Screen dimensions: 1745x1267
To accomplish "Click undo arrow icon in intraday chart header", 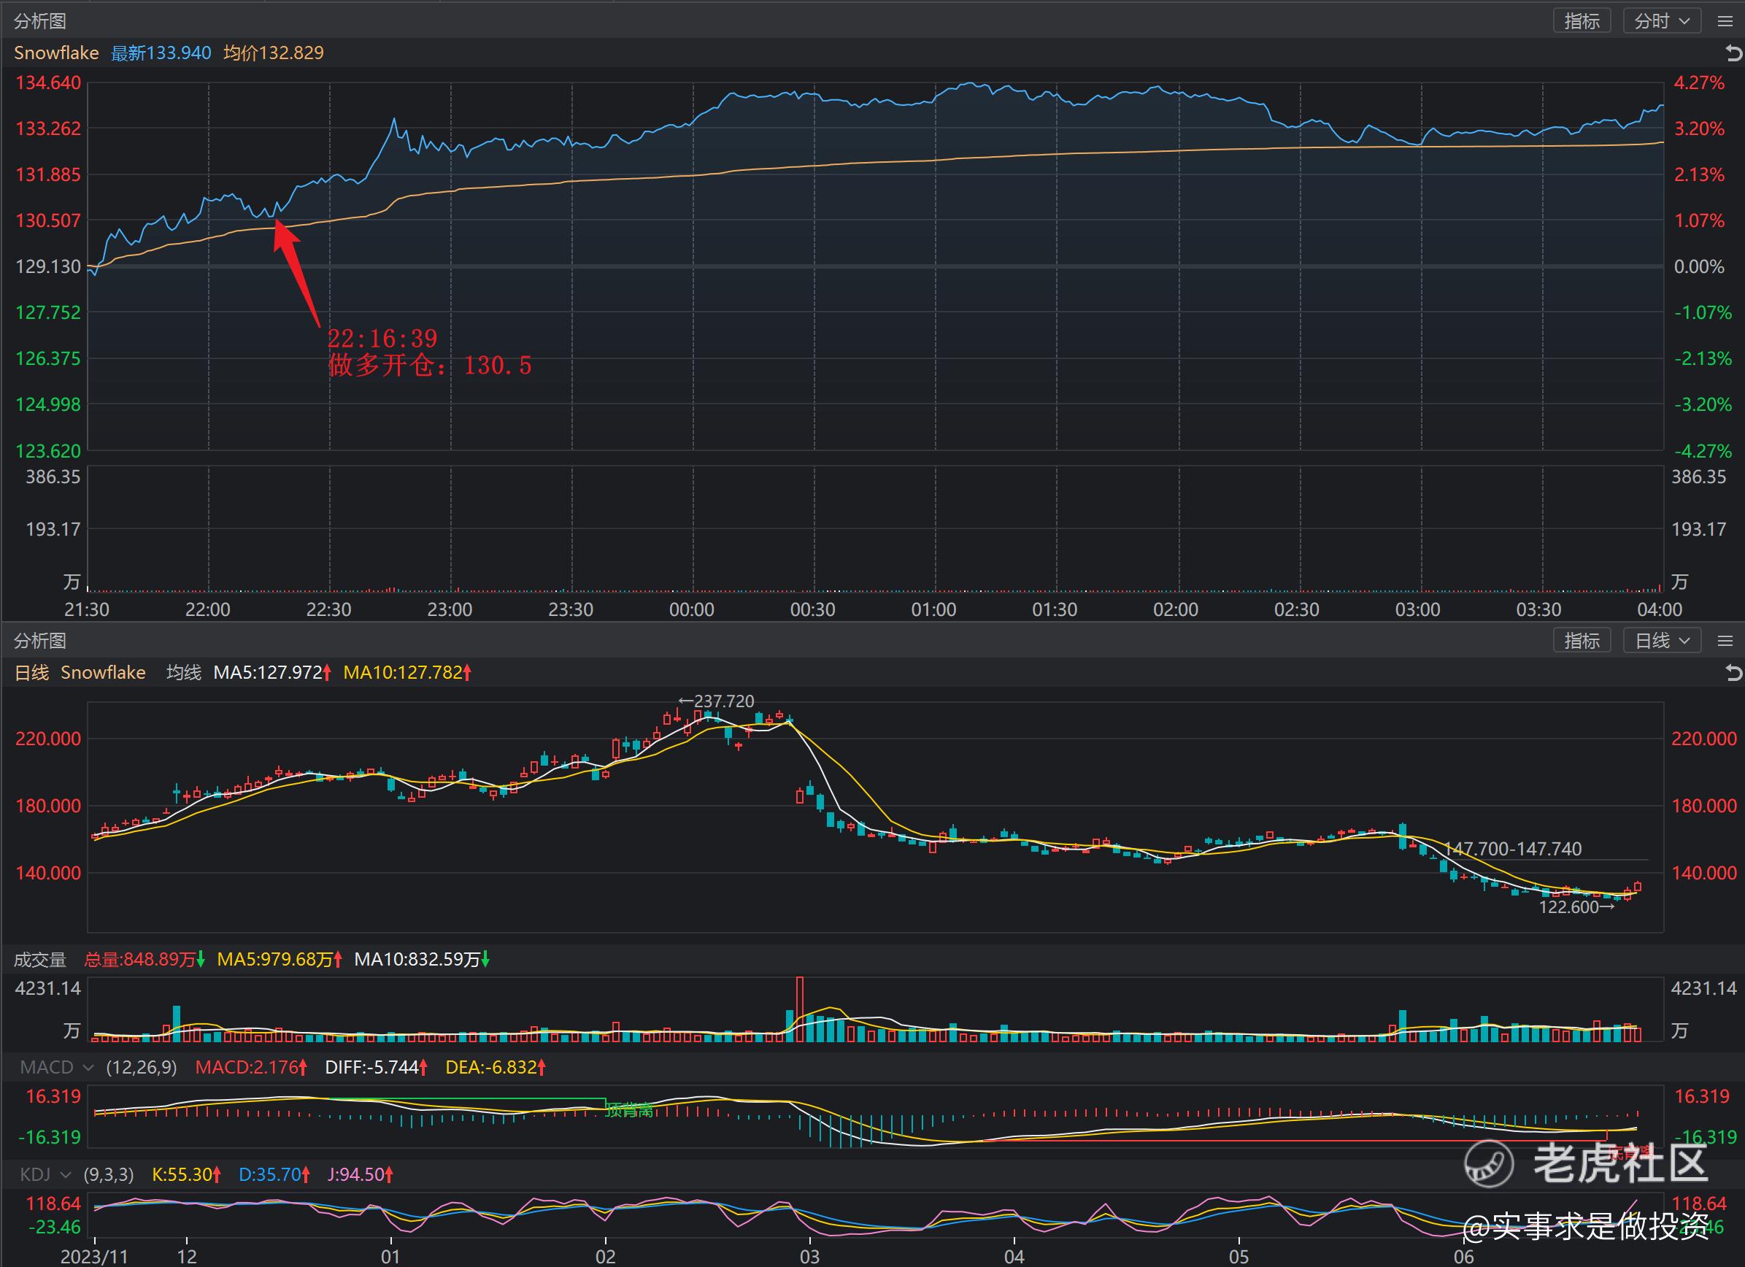I will click(x=1733, y=53).
